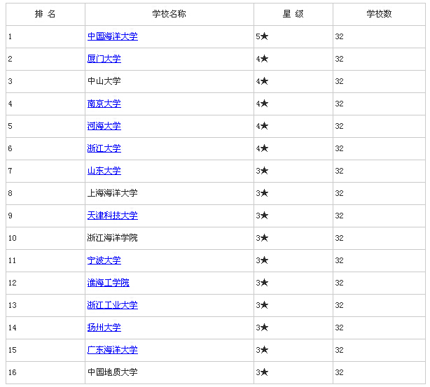Open the 广东海洋大学 link

113,350
